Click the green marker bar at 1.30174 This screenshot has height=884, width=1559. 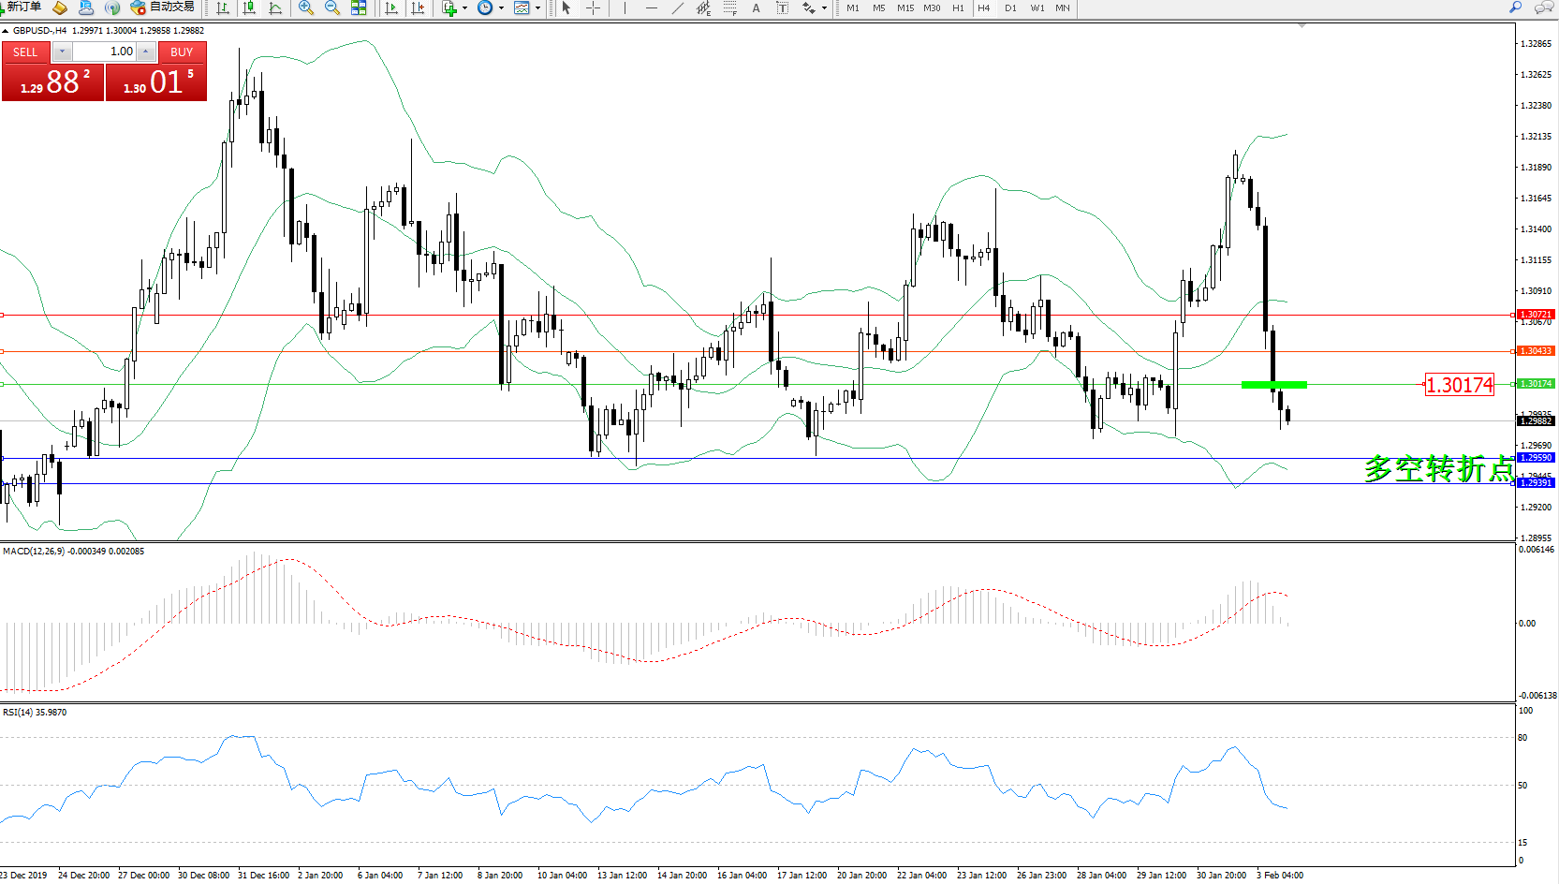1273,385
